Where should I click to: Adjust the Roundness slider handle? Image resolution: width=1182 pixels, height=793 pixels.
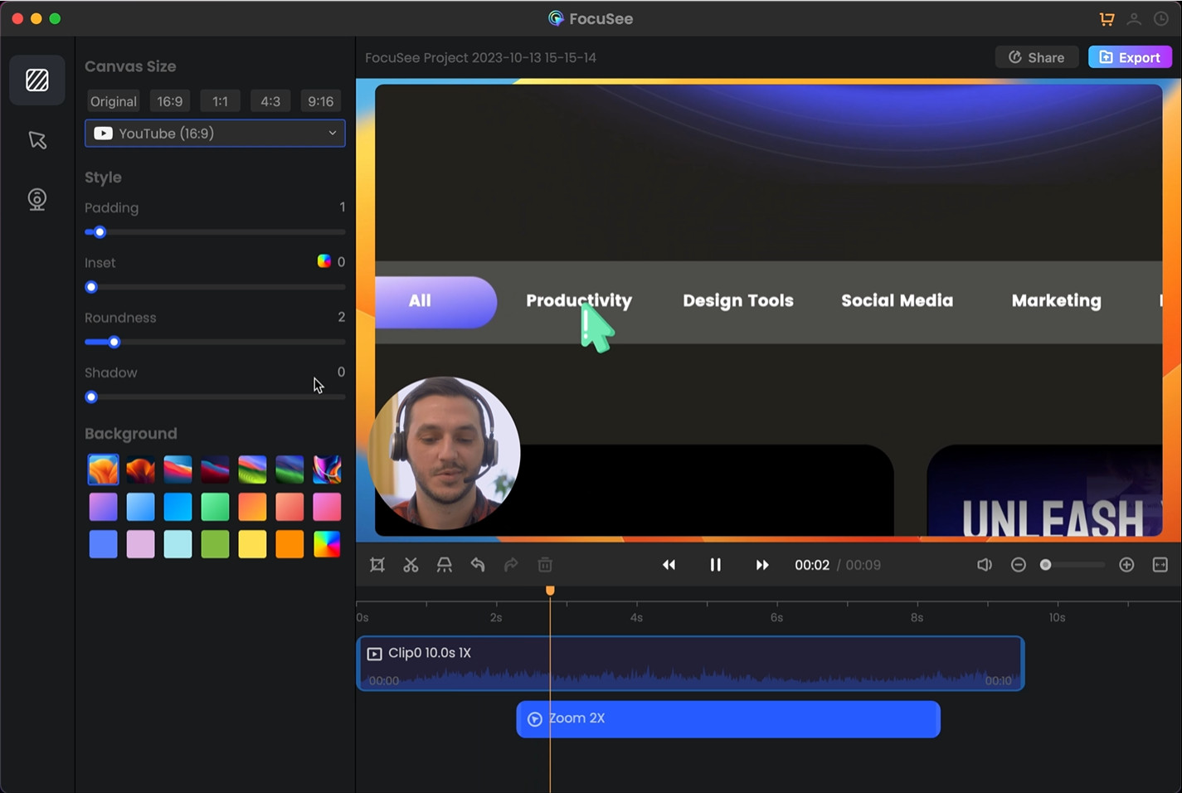point(114,342)
